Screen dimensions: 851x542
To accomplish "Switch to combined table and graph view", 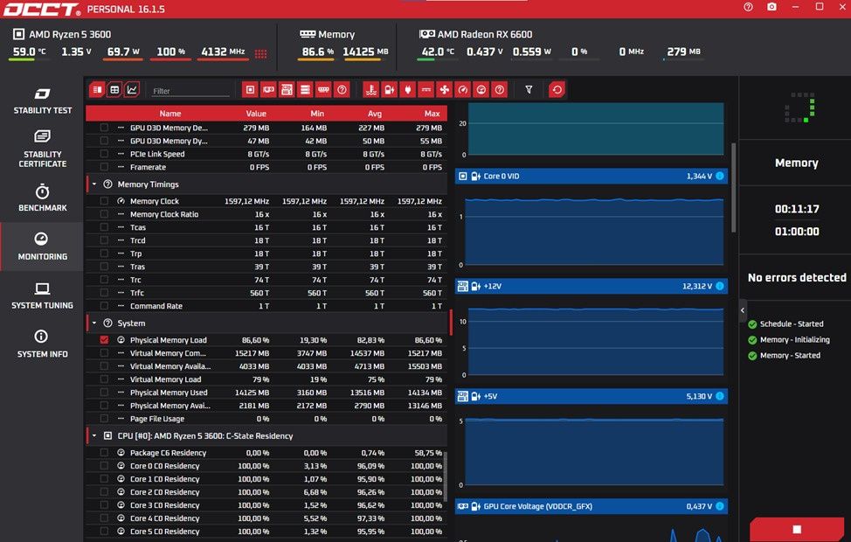I will coord(97,90).
